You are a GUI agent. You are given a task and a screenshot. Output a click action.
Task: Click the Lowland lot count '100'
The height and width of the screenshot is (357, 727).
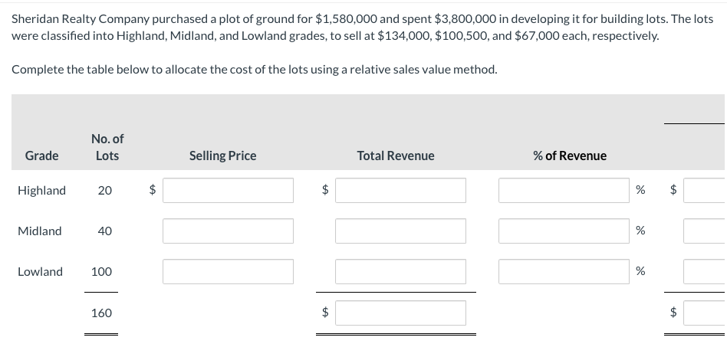(101, 272)
